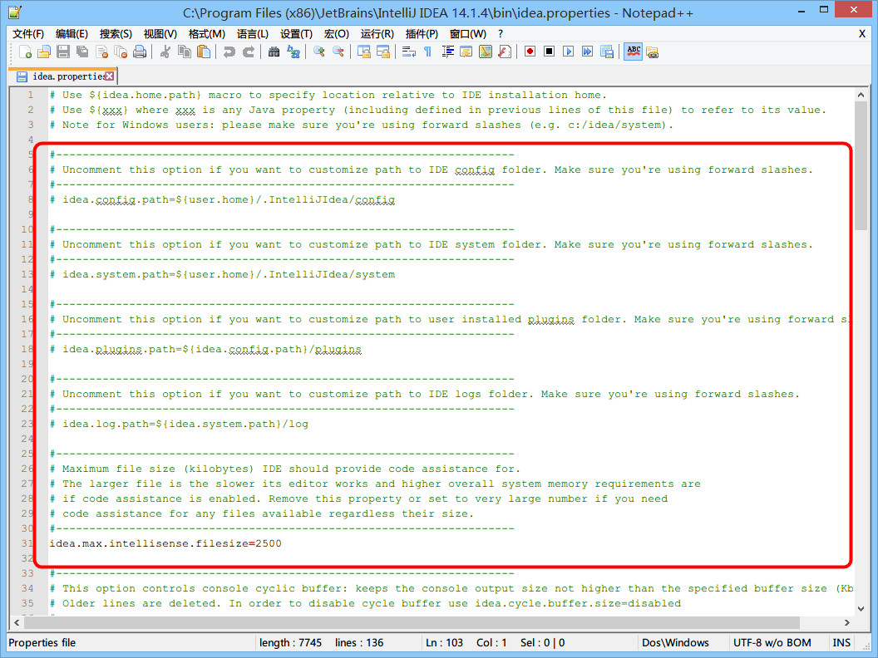Screen dimensions: 878x658
Task: Click the UTF-8 w/o BOM encoding indicator
Action: [771, 642]
